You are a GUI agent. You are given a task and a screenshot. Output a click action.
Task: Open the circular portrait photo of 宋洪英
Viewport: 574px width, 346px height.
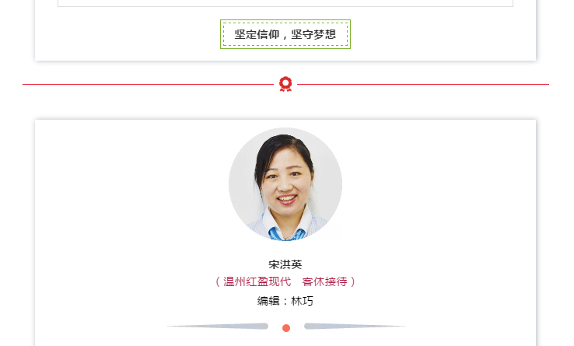click(285, 184)
